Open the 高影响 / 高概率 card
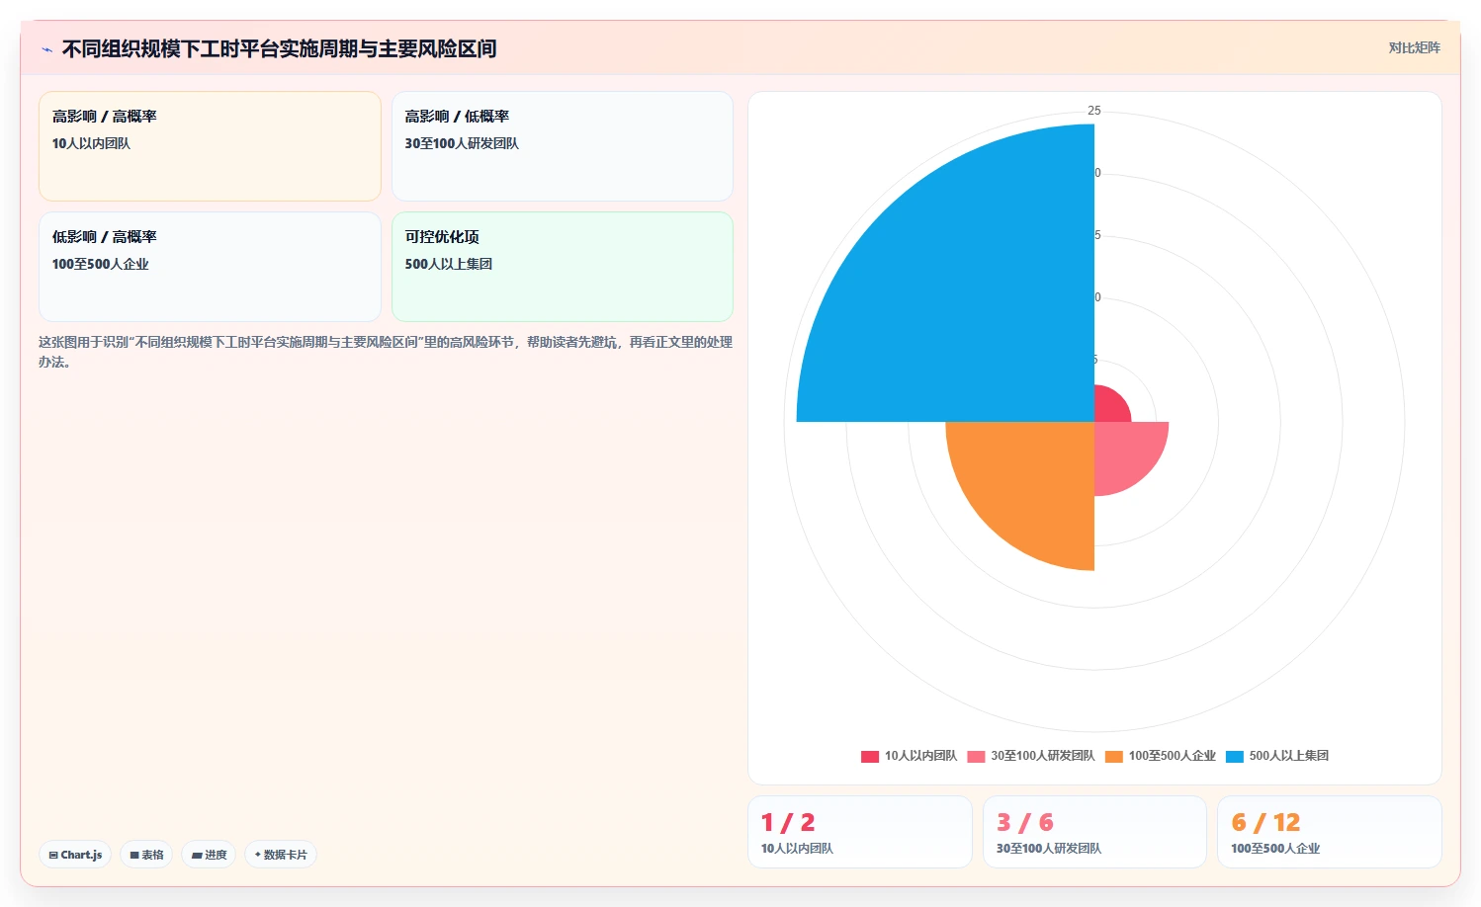This screenshot has height=907, width=1481. [210, 146]
